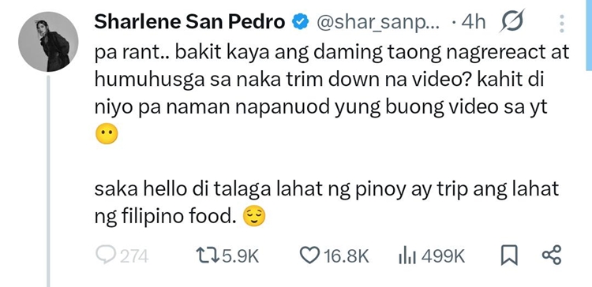Open the three-dot more options menu
592x287 pixels.
(562, 23)
